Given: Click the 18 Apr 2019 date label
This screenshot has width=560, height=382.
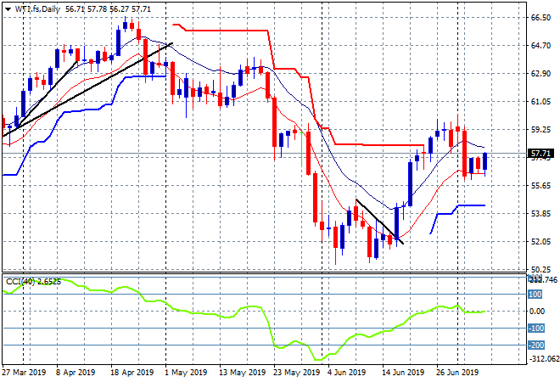Looking at the screenshot, I should pyautogui.click(x=132, y=373).
